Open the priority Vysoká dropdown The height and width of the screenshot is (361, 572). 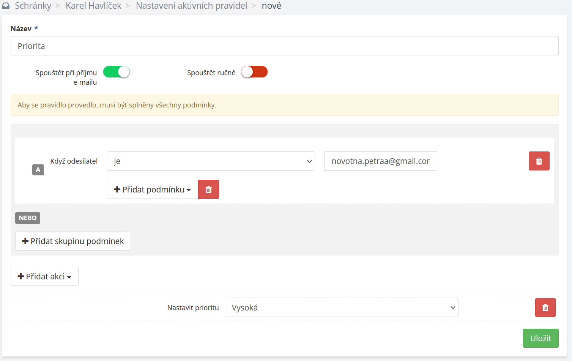341,307
